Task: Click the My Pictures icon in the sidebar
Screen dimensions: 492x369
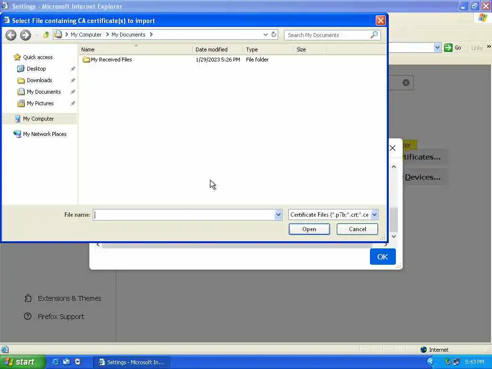Action: tap(21, 104)
